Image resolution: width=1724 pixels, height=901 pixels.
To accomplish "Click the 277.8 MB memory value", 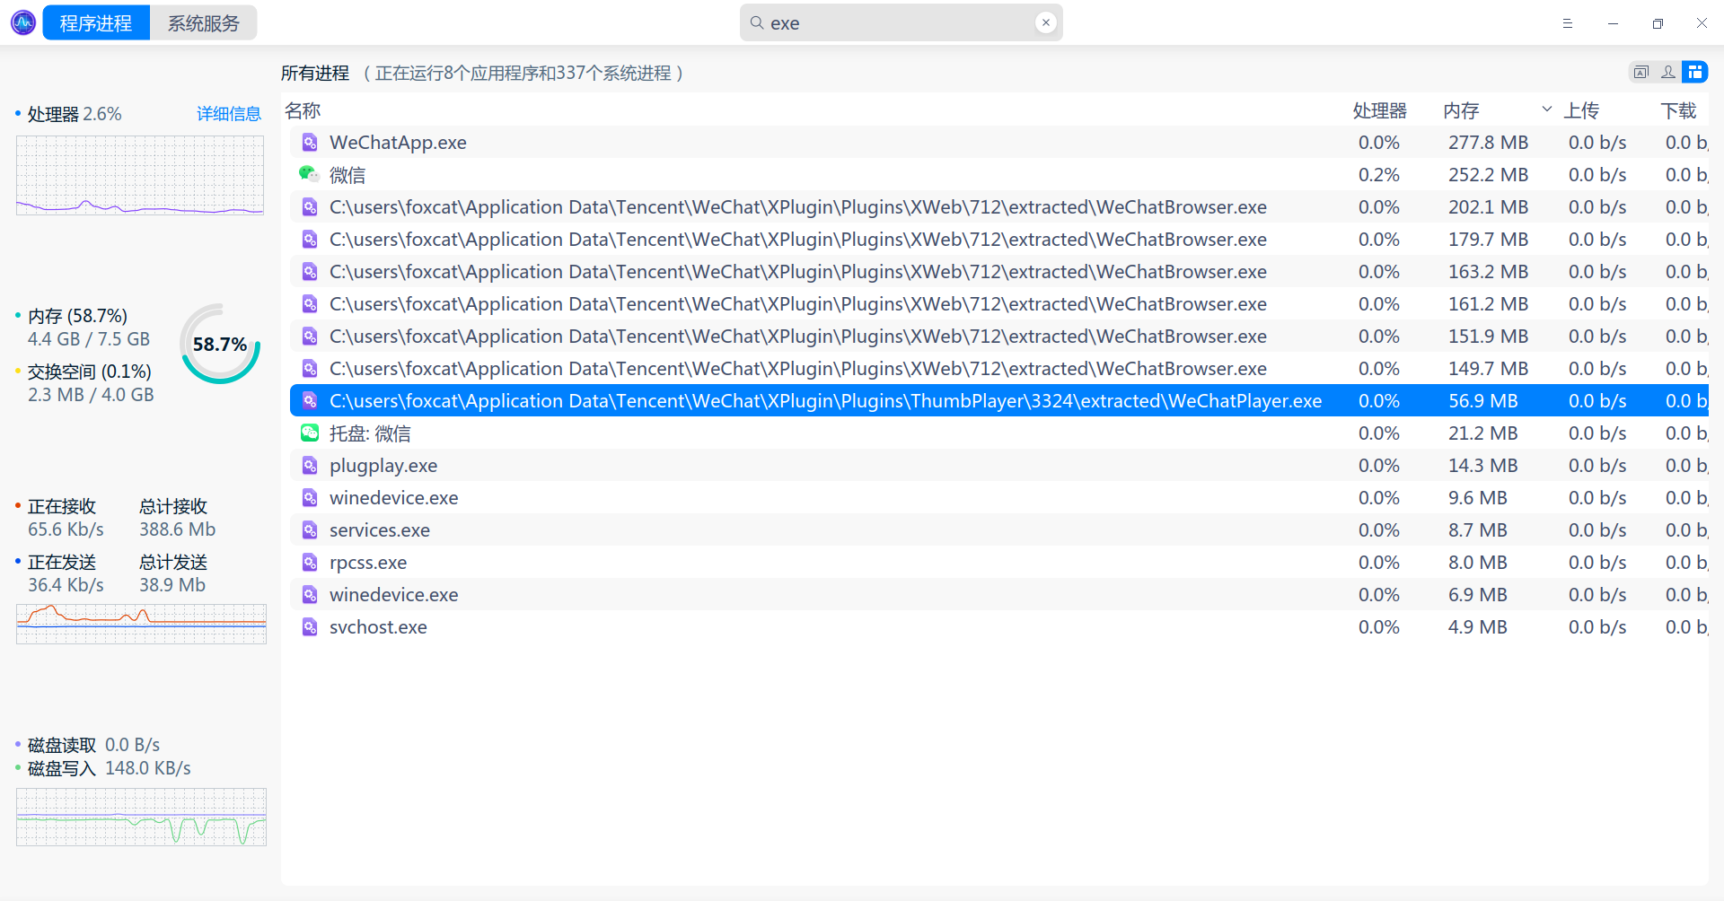I will pyautogui.click(x=1488, y=142).
